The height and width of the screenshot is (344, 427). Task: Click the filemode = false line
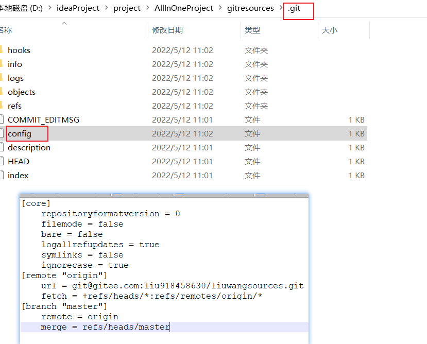click(x=82, y=224)
